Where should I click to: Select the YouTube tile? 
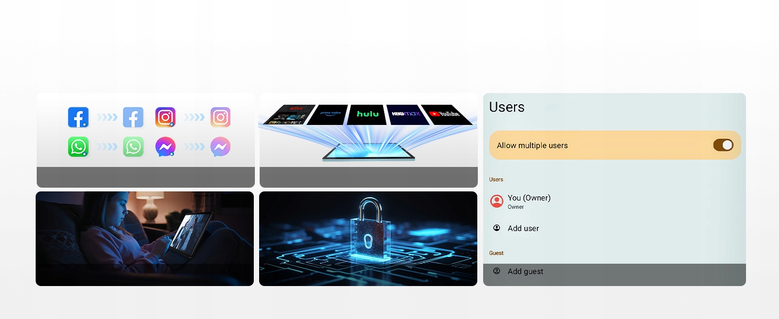coord(446,115)
